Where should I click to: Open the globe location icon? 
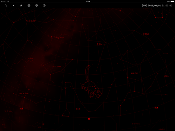click(x=29, y=5)
